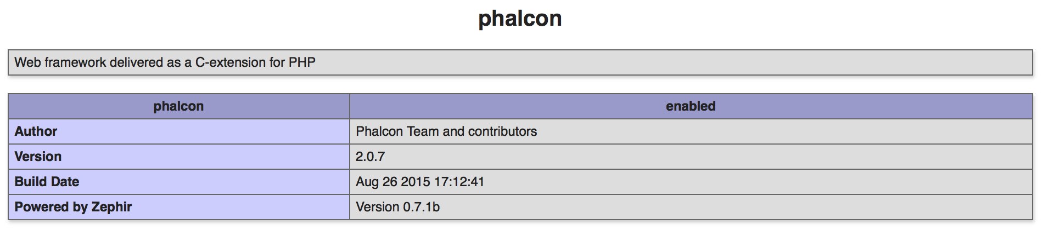Click the word Zephir in the last row
This screenshot has width=1043, height=230.
click(x=111, y=207)
